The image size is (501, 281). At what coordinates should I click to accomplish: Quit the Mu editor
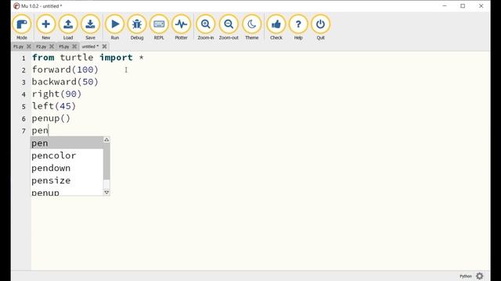coord(320,27)
